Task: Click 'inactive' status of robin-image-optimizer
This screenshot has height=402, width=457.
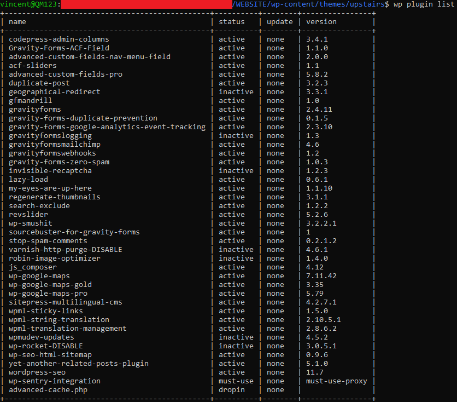Action: 236,259
